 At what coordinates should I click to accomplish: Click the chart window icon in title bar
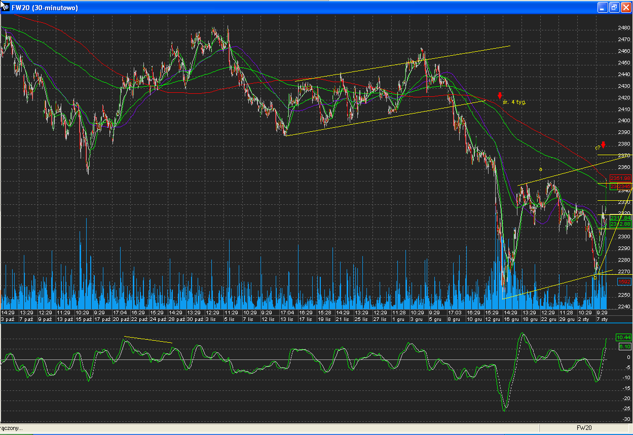[5, 7]
